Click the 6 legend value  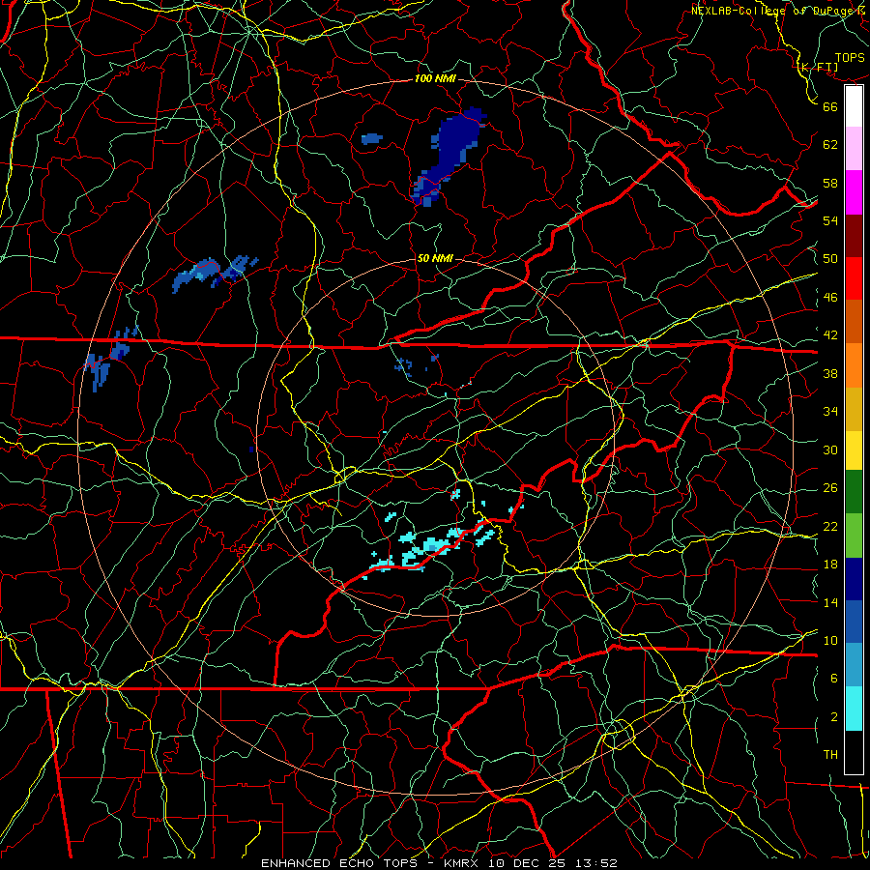834,679
